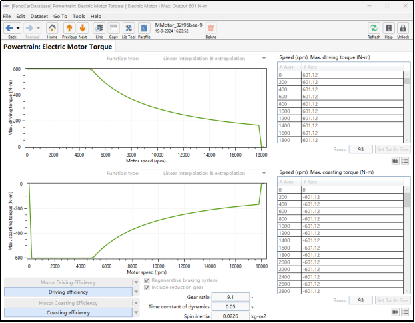Screen dimensions: 415x323
Task: Click the Gear ratio field showing 9.1
Action: tap(230, 297)
